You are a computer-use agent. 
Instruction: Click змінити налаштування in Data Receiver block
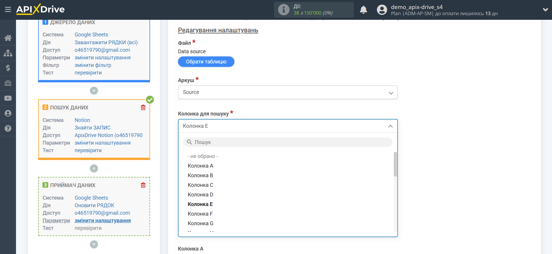coord(103,221)
